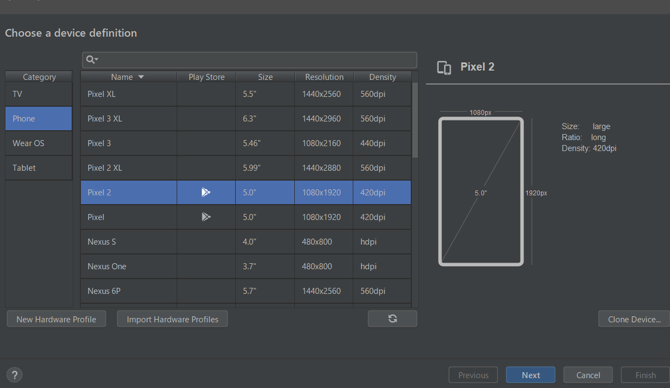The image size is (670, 388).
Task: Click the 440dpi density cell
Action: (x=382, y=143)
